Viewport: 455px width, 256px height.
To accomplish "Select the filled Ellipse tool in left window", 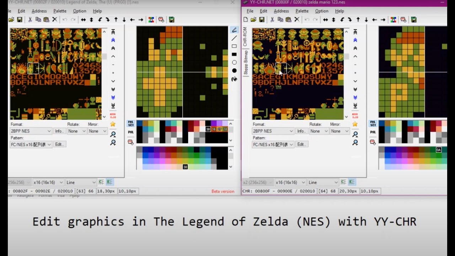I will [234, 71].
